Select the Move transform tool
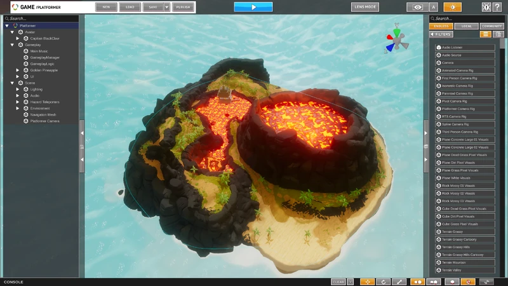 368,282
